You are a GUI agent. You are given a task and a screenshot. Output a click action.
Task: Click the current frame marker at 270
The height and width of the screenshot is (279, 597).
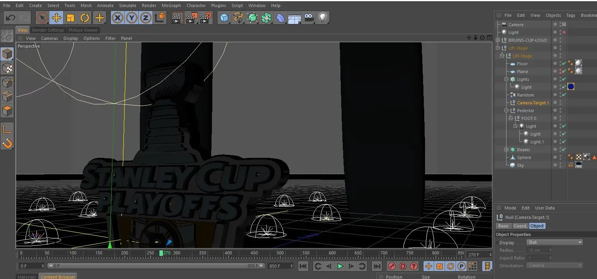click(x=161, y=253)
